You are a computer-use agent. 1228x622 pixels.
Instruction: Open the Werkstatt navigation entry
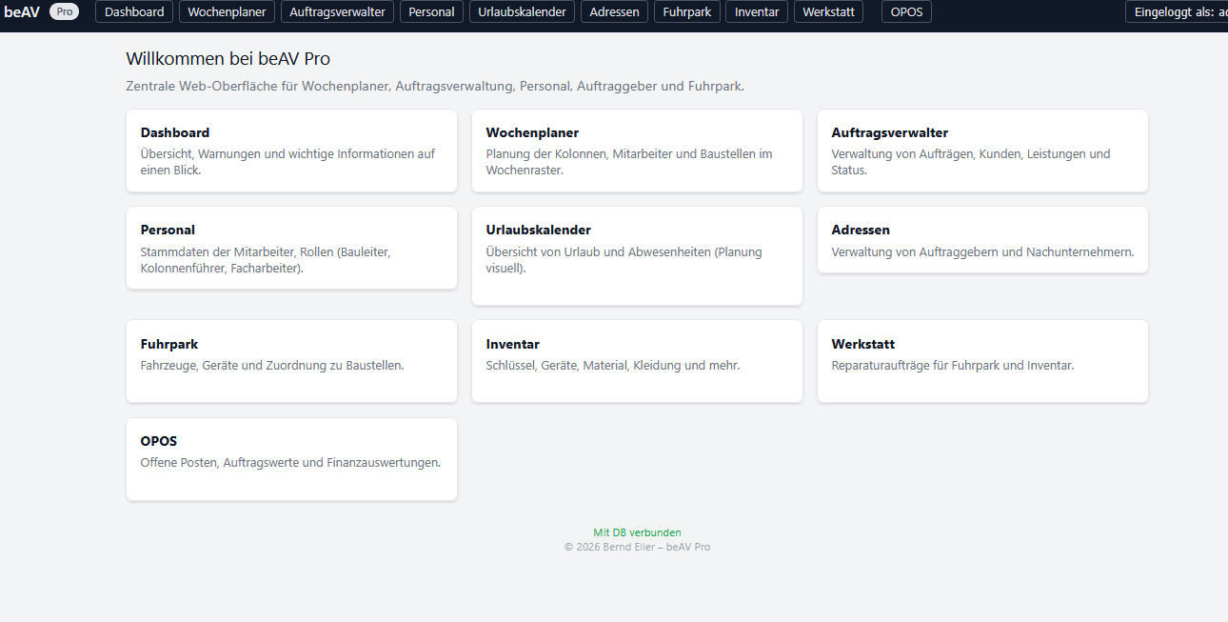(827, 11)
